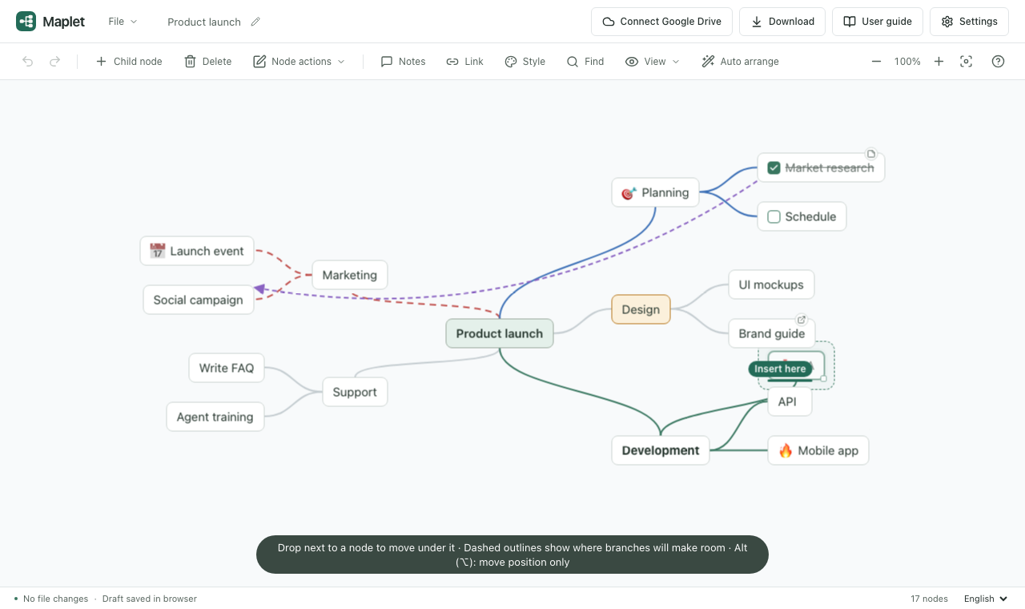Select the Design node

(x=641, y=309)
